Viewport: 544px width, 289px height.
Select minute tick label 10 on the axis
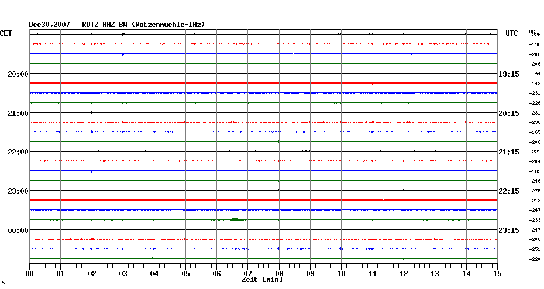pos(341,274)
